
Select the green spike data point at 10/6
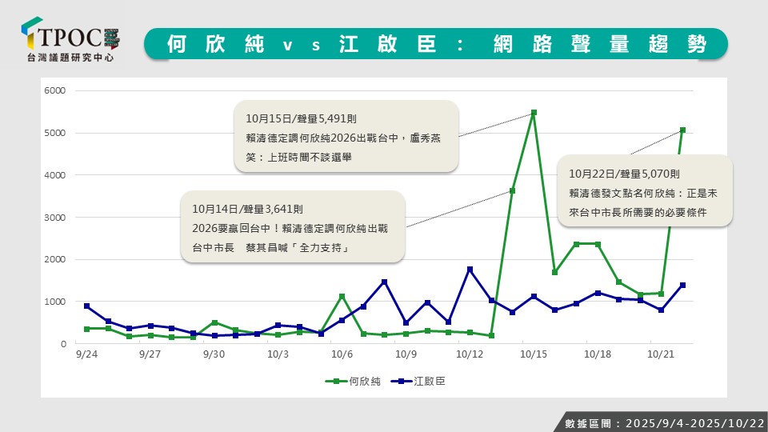click(x=342, y=296)
